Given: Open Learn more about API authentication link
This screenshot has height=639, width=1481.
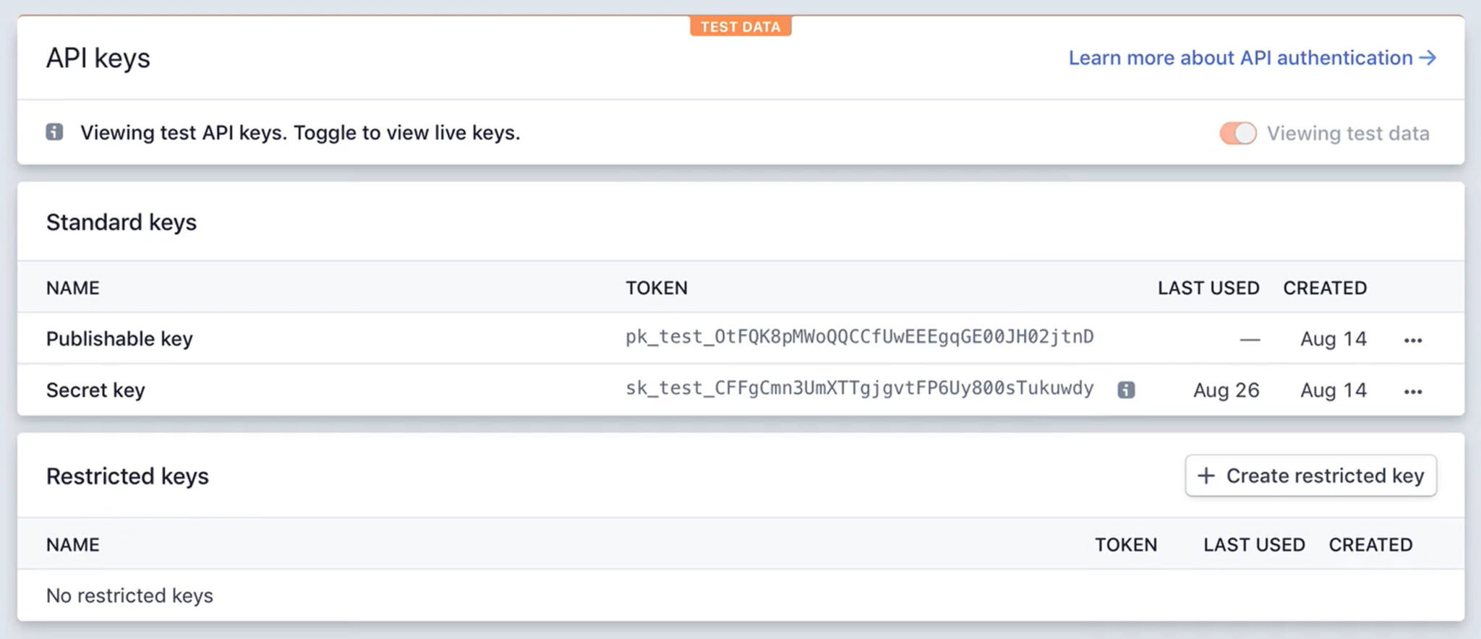Looking at the screenshot, I should pyautogui.click(x=1240, y=58).
